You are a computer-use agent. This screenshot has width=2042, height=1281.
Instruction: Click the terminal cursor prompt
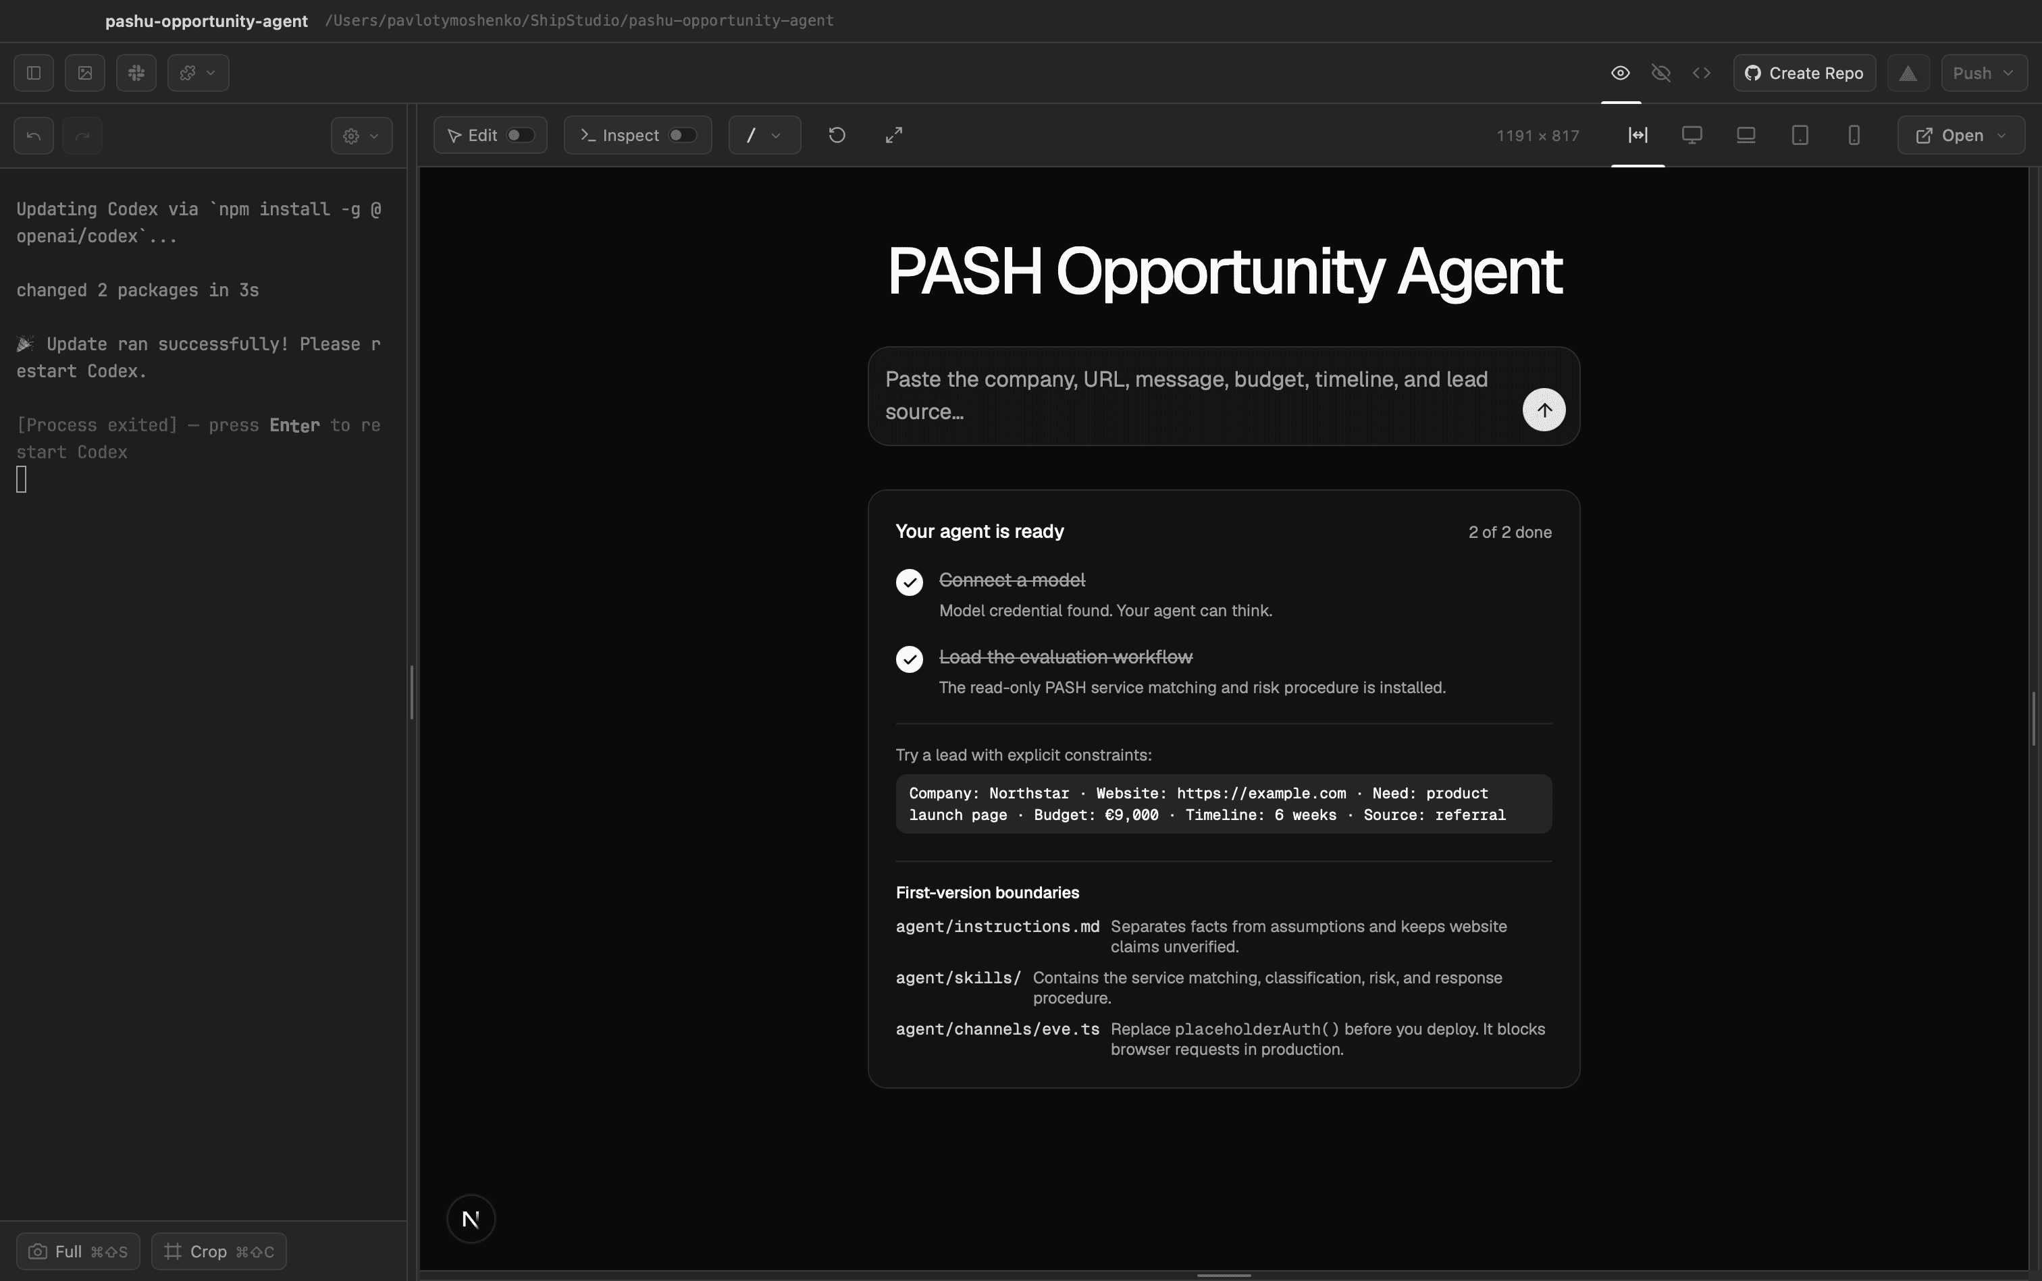22,479
